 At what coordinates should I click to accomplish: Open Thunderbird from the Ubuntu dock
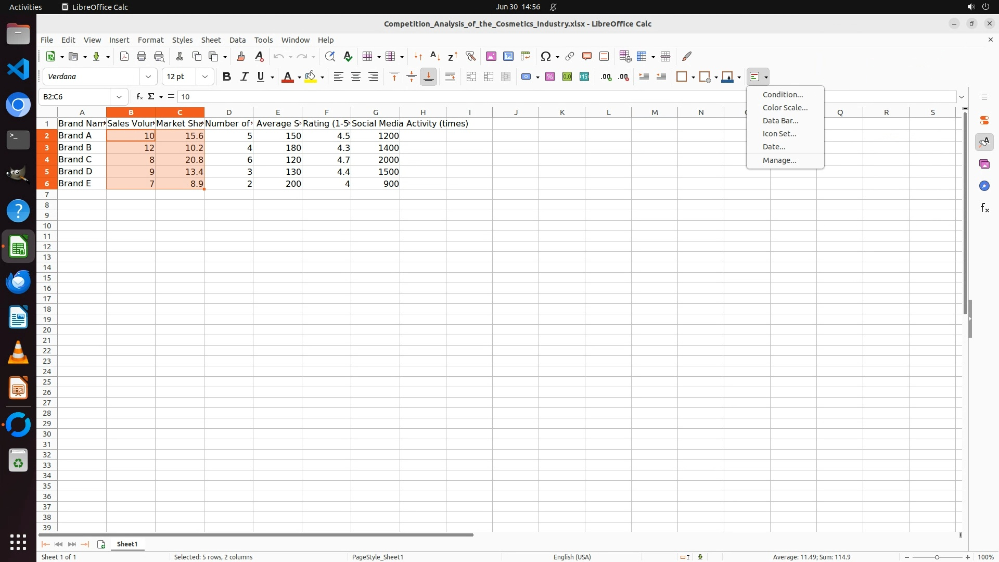tap(18, 282)
